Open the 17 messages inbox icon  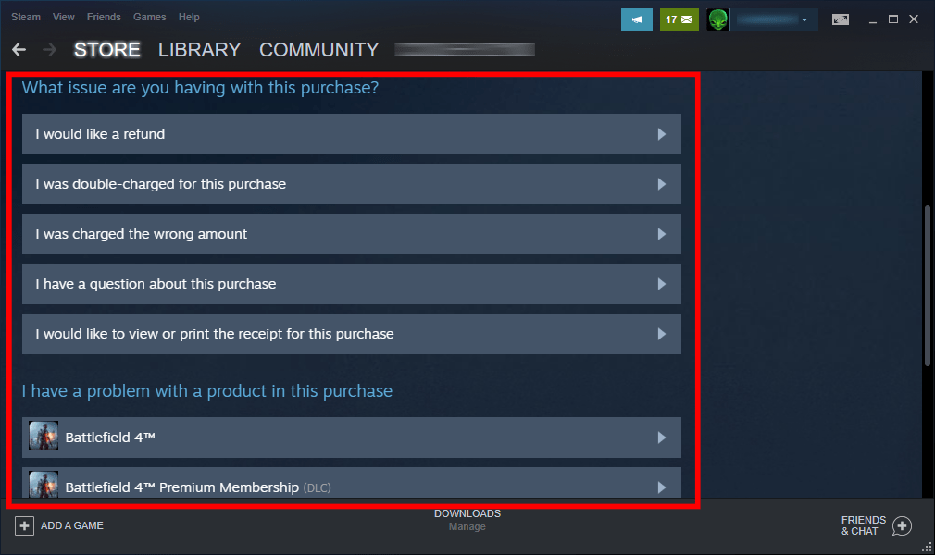679,19
